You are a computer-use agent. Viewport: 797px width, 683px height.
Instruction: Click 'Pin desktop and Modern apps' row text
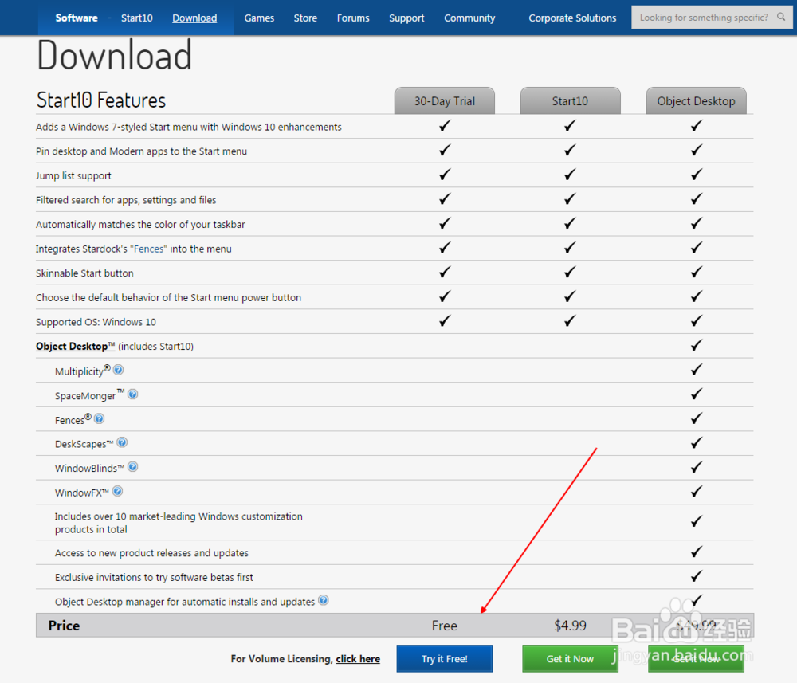click(141, 151)
